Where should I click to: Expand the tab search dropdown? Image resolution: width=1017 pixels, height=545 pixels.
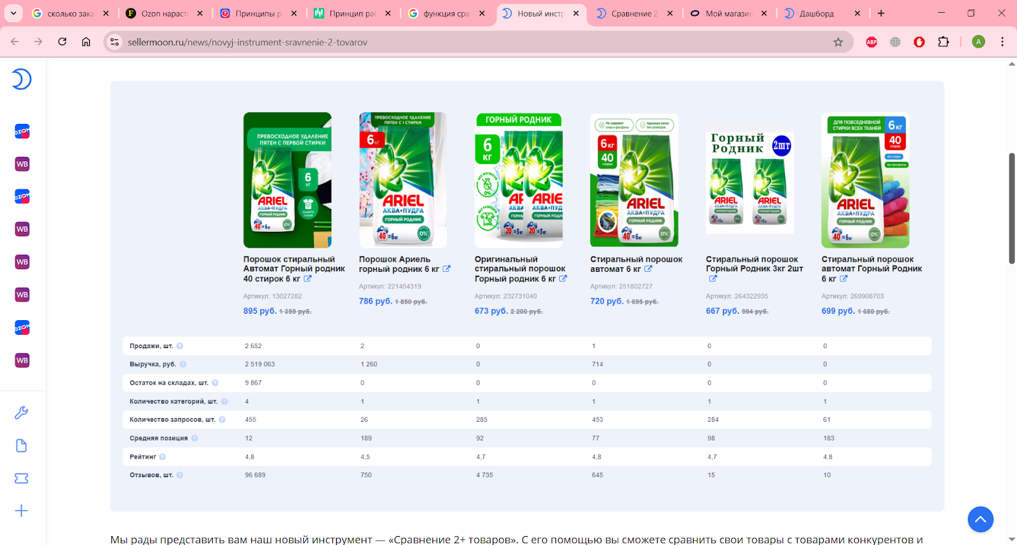tap(13, 13)
